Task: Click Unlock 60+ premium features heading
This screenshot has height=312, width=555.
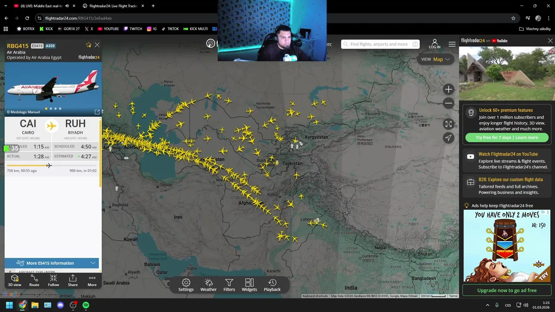Action: click(x=506, y=110)
